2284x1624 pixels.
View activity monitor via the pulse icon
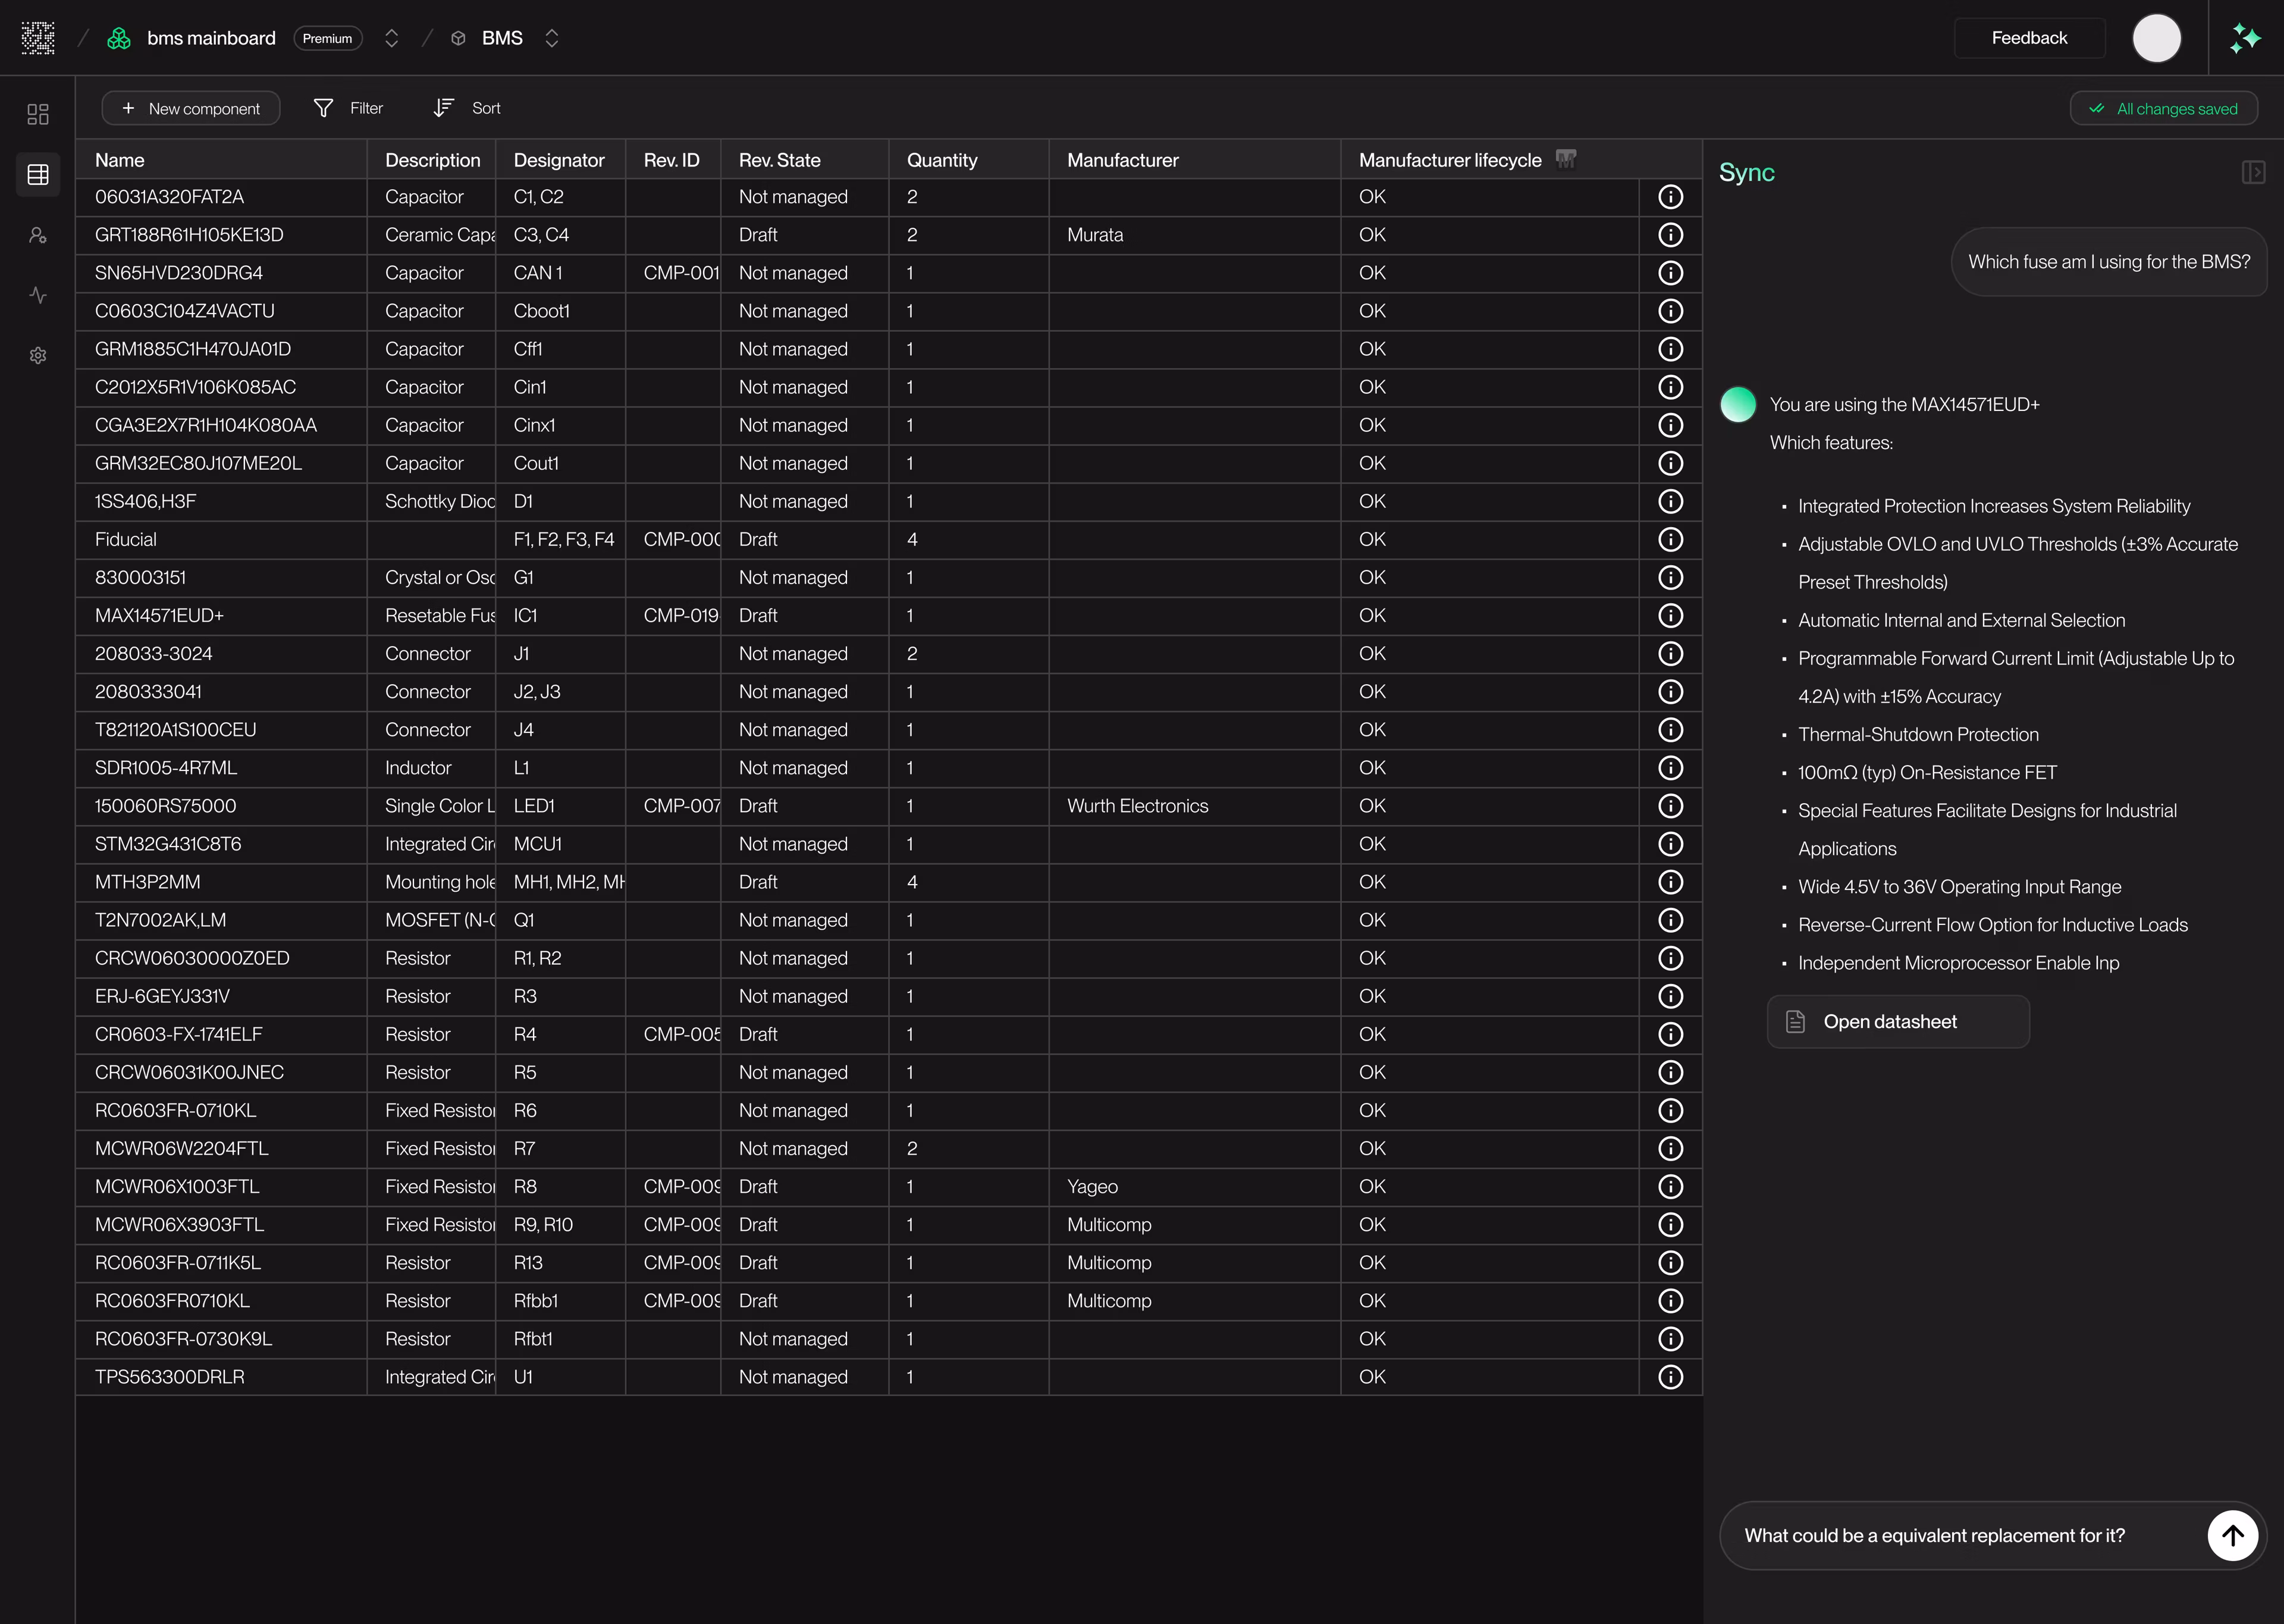(38, 295)
